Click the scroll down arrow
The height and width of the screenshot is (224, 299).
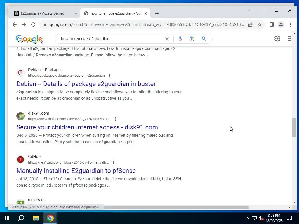click(x=294, y=202)
